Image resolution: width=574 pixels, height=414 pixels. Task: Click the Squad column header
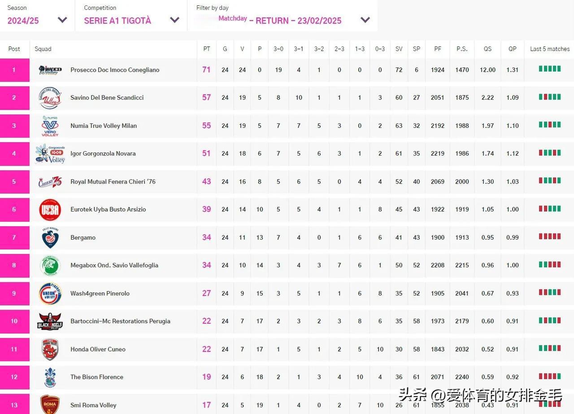click(x=43, y=49)
